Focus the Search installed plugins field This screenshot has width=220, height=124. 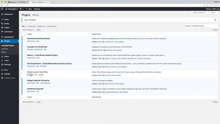(201, 26)
